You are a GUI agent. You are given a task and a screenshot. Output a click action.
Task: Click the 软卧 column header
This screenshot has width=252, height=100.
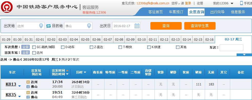tap(161, 72)
